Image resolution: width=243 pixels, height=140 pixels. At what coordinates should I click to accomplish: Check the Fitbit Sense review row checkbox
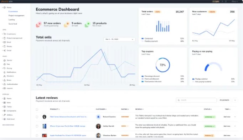37,117
